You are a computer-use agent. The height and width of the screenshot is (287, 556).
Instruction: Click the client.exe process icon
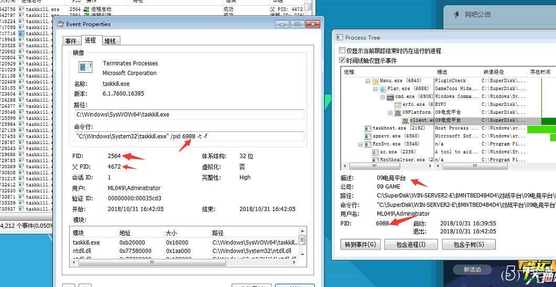(x=405, y=120)
